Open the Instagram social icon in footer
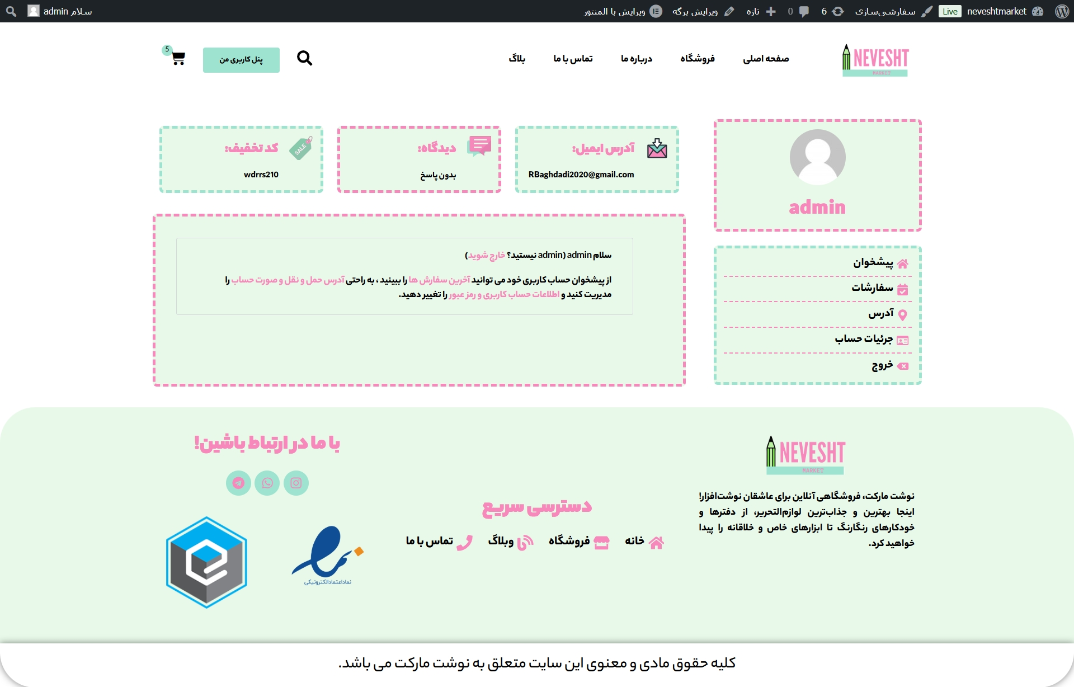 [296, 483]
